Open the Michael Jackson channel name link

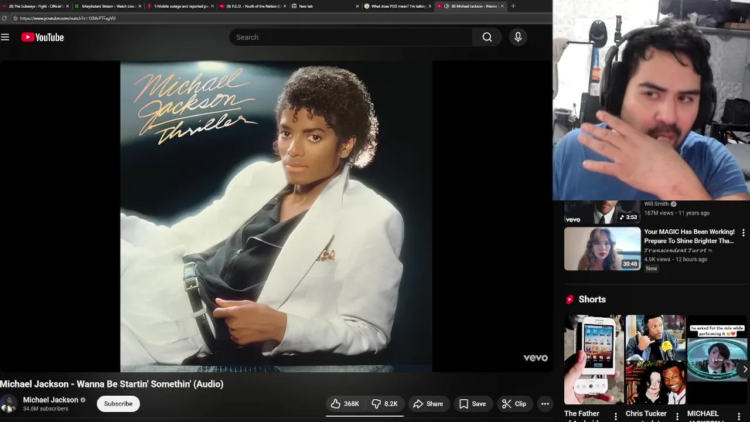pos(50,400)
